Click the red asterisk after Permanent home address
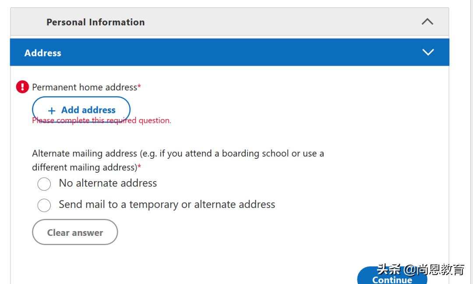473x284 pixels. coord(139,87)
